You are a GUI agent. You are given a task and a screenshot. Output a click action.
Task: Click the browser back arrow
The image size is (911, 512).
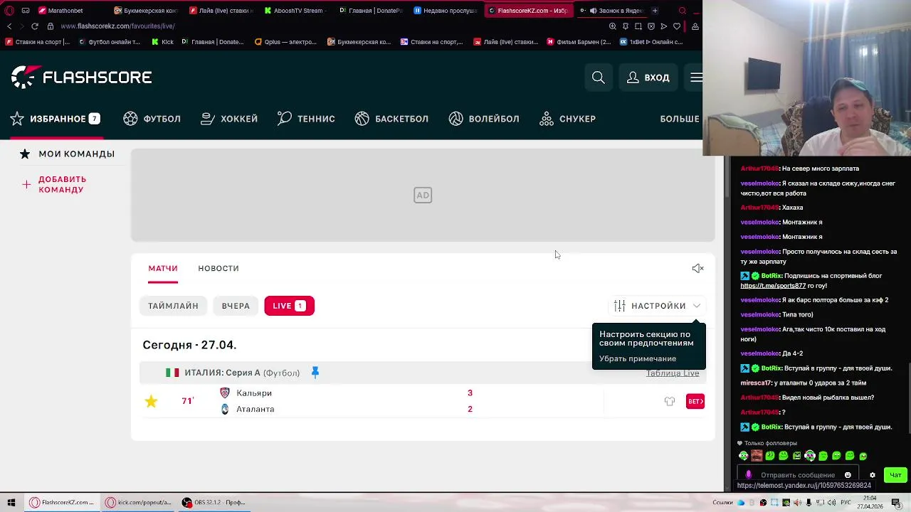[x=9, y=26]
